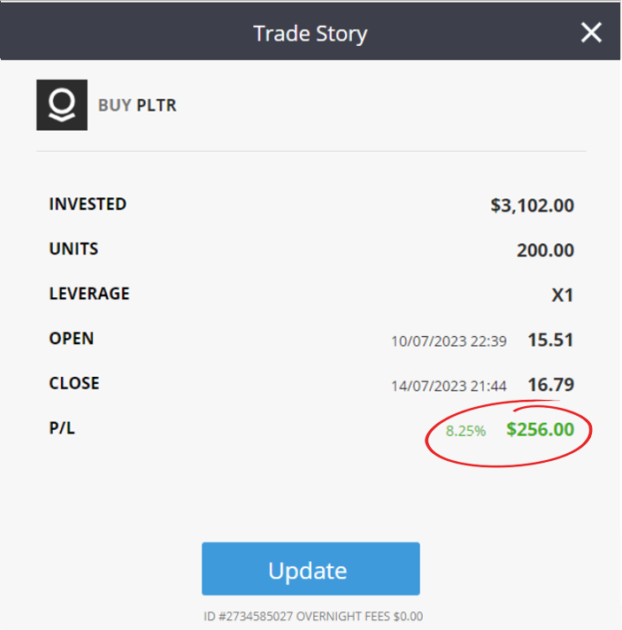Click the OVERNIGHT FEES $0.00 text
The width and height of the screenshot is (622, 630).
tap(358, 616)
